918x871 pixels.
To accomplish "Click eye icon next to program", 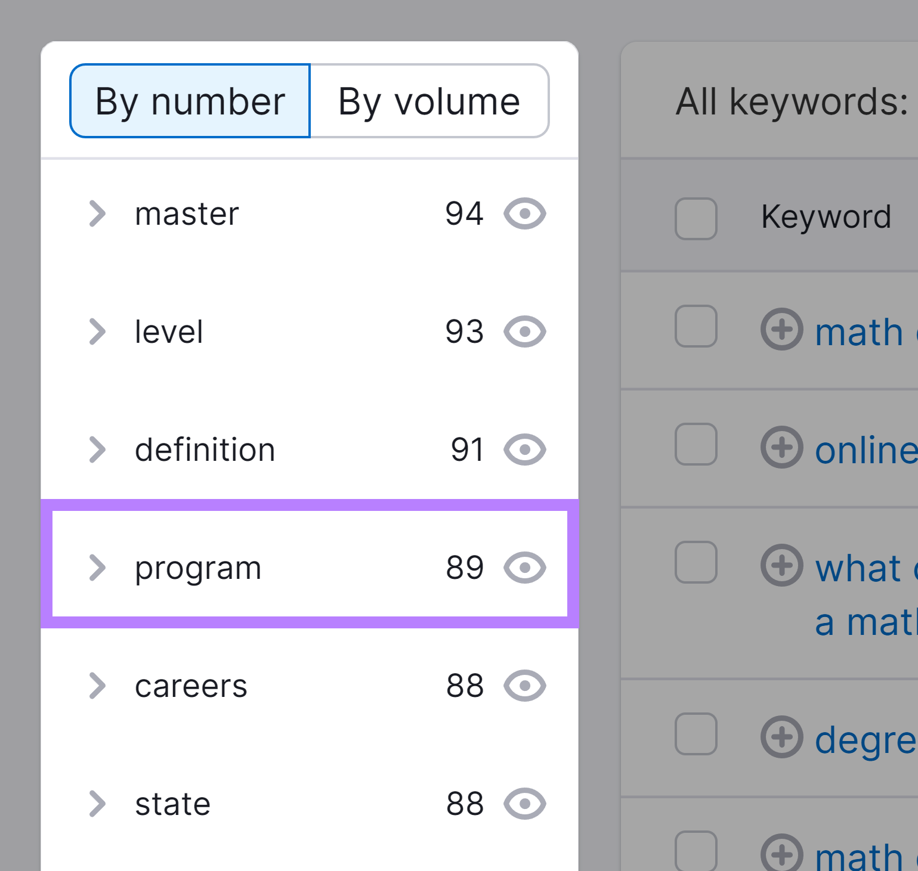I will (x=524, y=568).
